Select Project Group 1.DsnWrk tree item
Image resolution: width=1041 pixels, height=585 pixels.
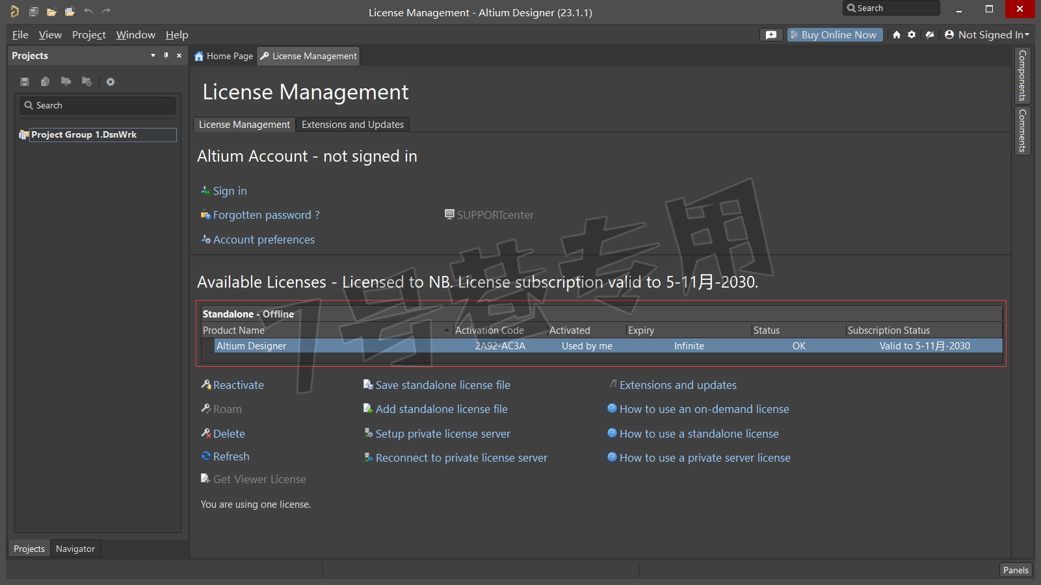pyautogui.click(x=103, y=135)
